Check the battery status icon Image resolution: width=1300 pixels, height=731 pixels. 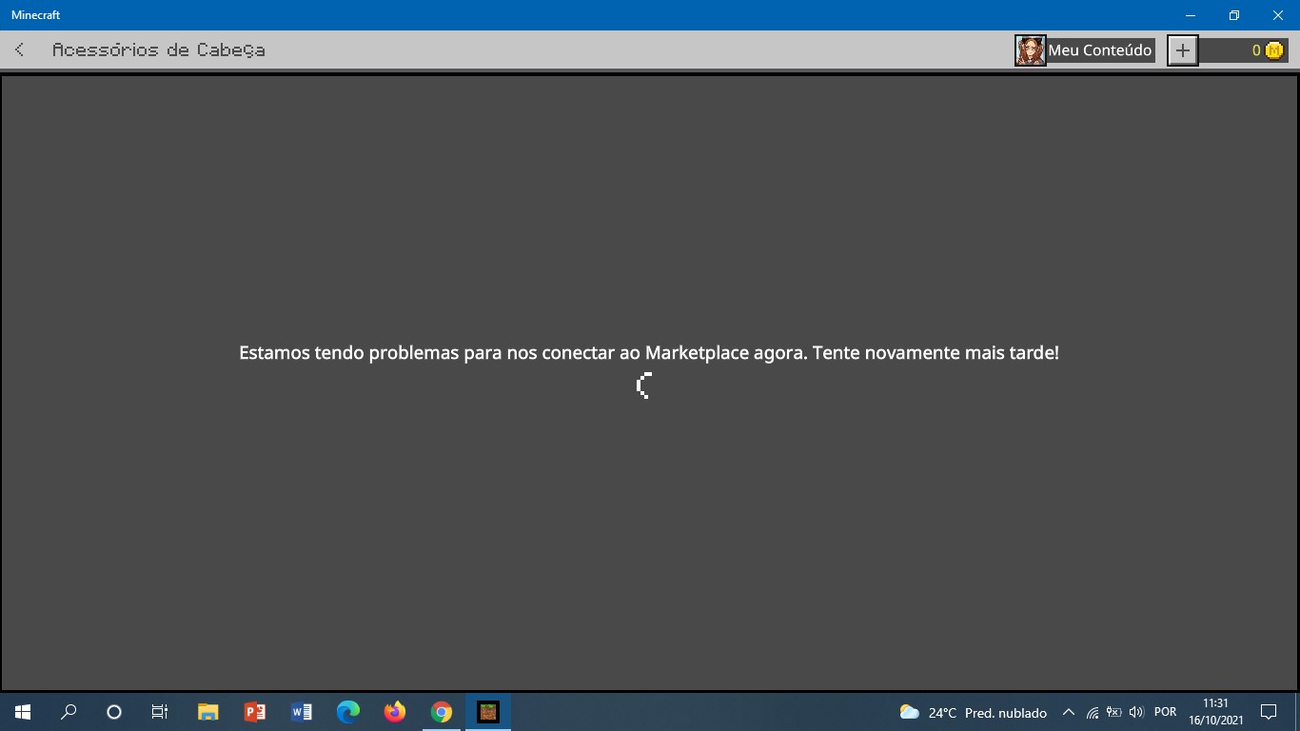[x=1113, y=712]
